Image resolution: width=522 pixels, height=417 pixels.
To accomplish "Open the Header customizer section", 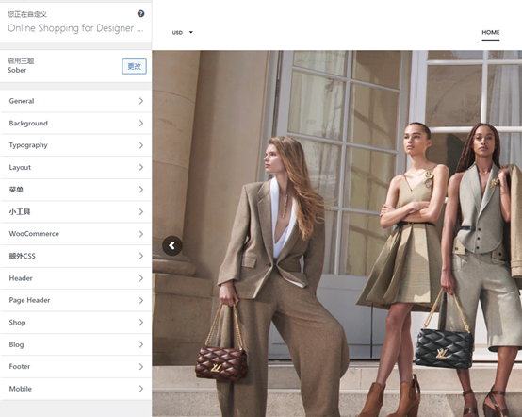I will (76, 278).
